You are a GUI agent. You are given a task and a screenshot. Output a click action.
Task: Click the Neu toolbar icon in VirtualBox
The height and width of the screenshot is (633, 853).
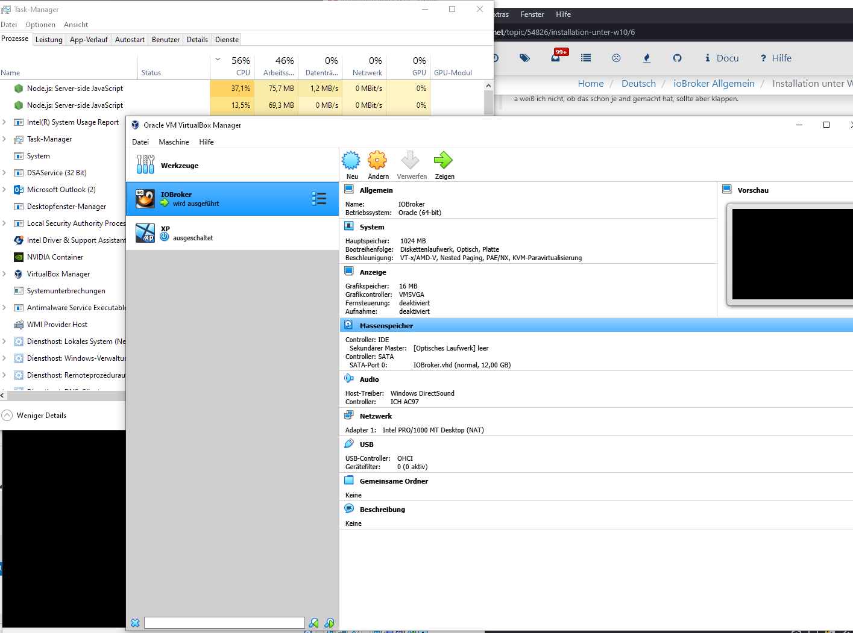click(x=351, y=160)
